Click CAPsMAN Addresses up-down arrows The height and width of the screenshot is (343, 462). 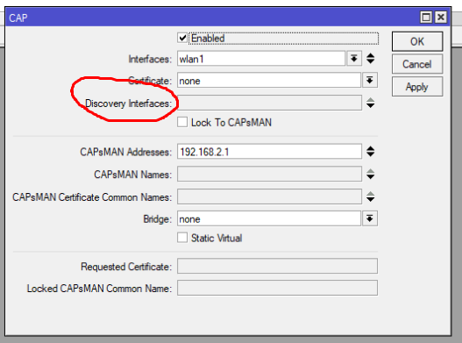[x=370, y=152]
